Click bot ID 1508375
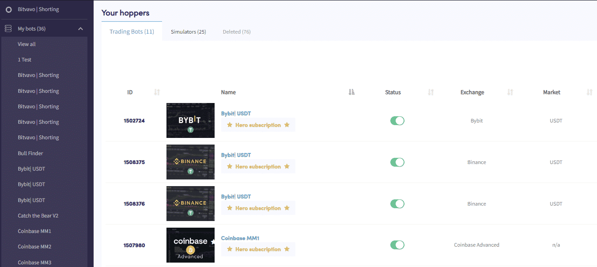The width and height of the screenshot is (597, 267). coord(134,162)
